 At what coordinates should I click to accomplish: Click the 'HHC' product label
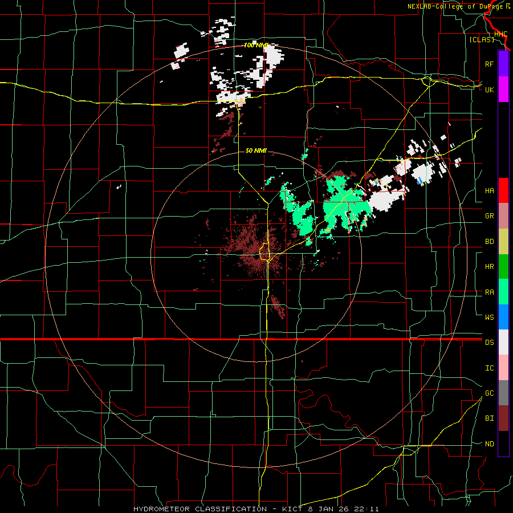(x=500, y=34)
